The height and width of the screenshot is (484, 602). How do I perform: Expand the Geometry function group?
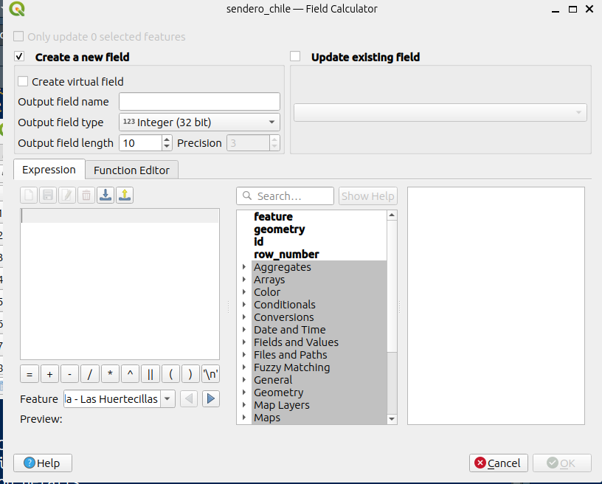(244, 393)
